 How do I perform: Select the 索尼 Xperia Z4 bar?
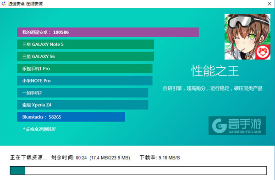pos(82,105)
